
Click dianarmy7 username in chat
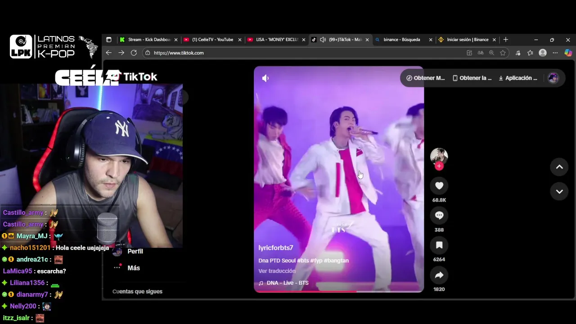[32, 295]
